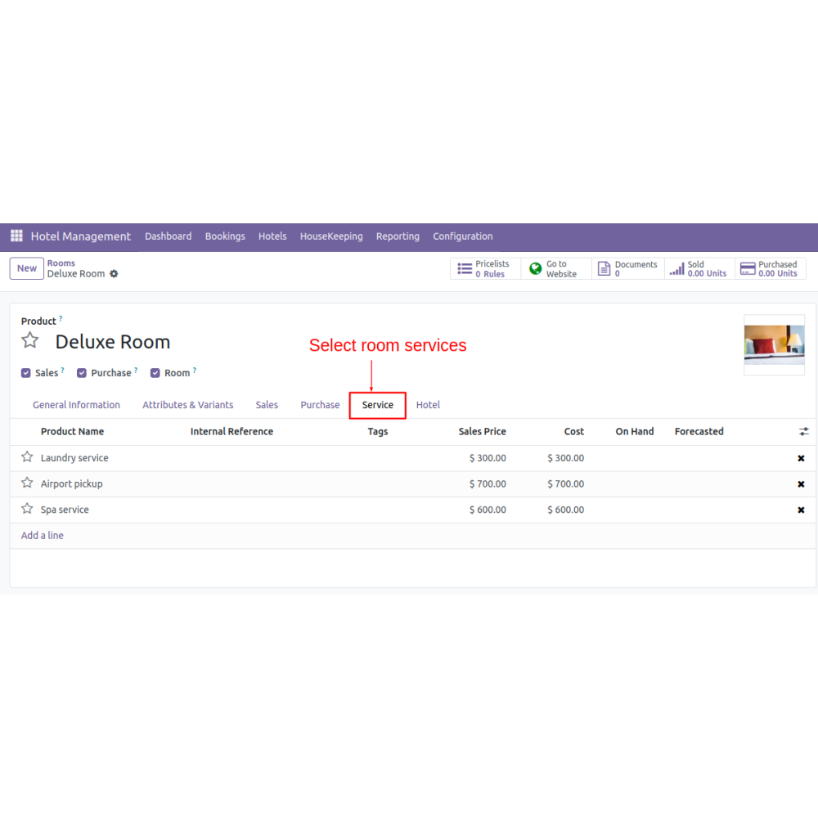818x818 pixels.
Task: Click the New button
Action: [x=27, y=268]
